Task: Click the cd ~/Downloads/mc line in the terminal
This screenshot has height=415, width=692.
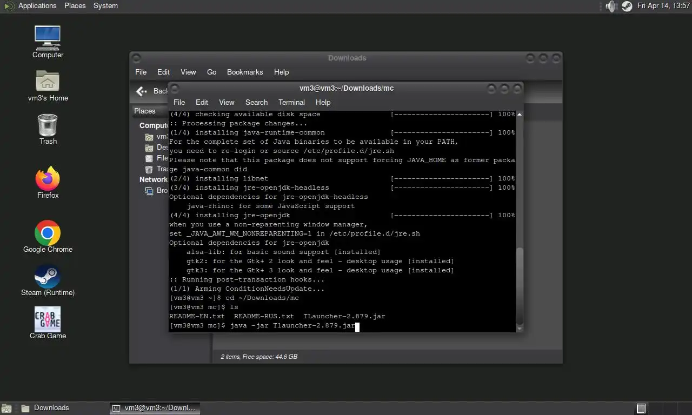Action: (234, 298)
